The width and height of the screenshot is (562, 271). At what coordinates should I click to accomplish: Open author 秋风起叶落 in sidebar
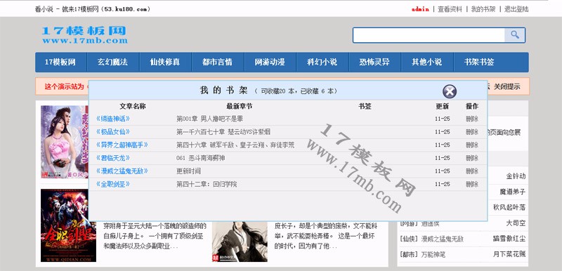509,208
